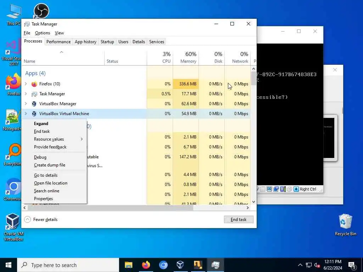Open File Explorer from the taskbar
This screenshot has height=272, width=363.
click(128, 265)
